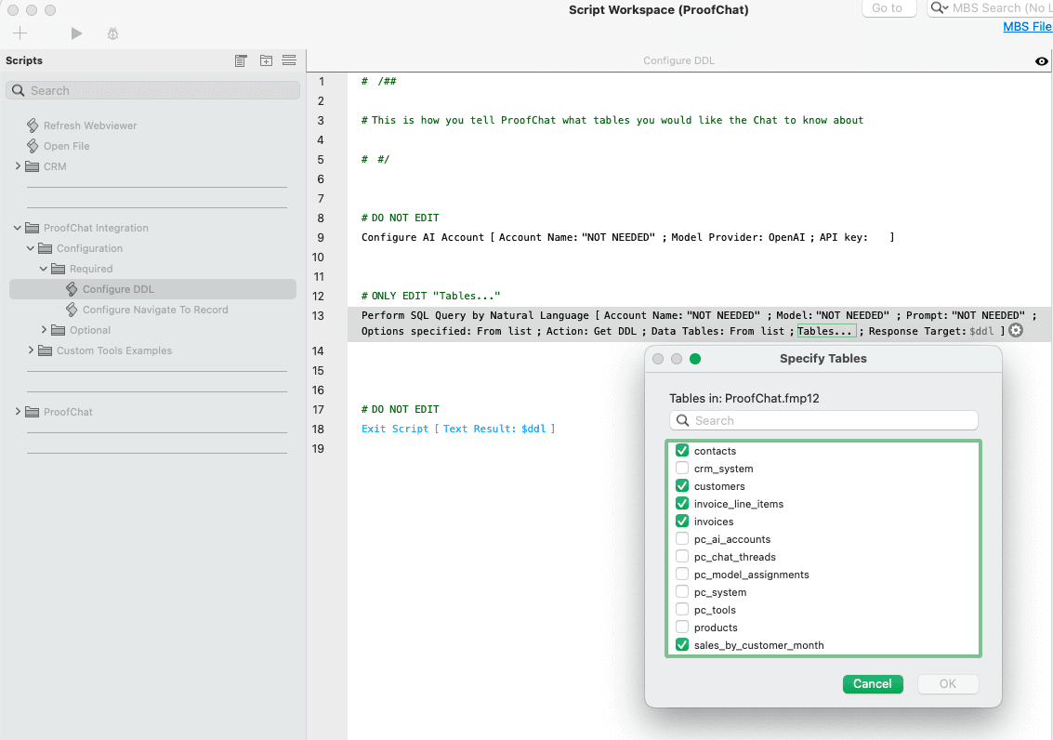Image resolution: width=1053 pixels, height=740 pixels.
Task: Expand the Optional folder
Action: coord(42,330)
